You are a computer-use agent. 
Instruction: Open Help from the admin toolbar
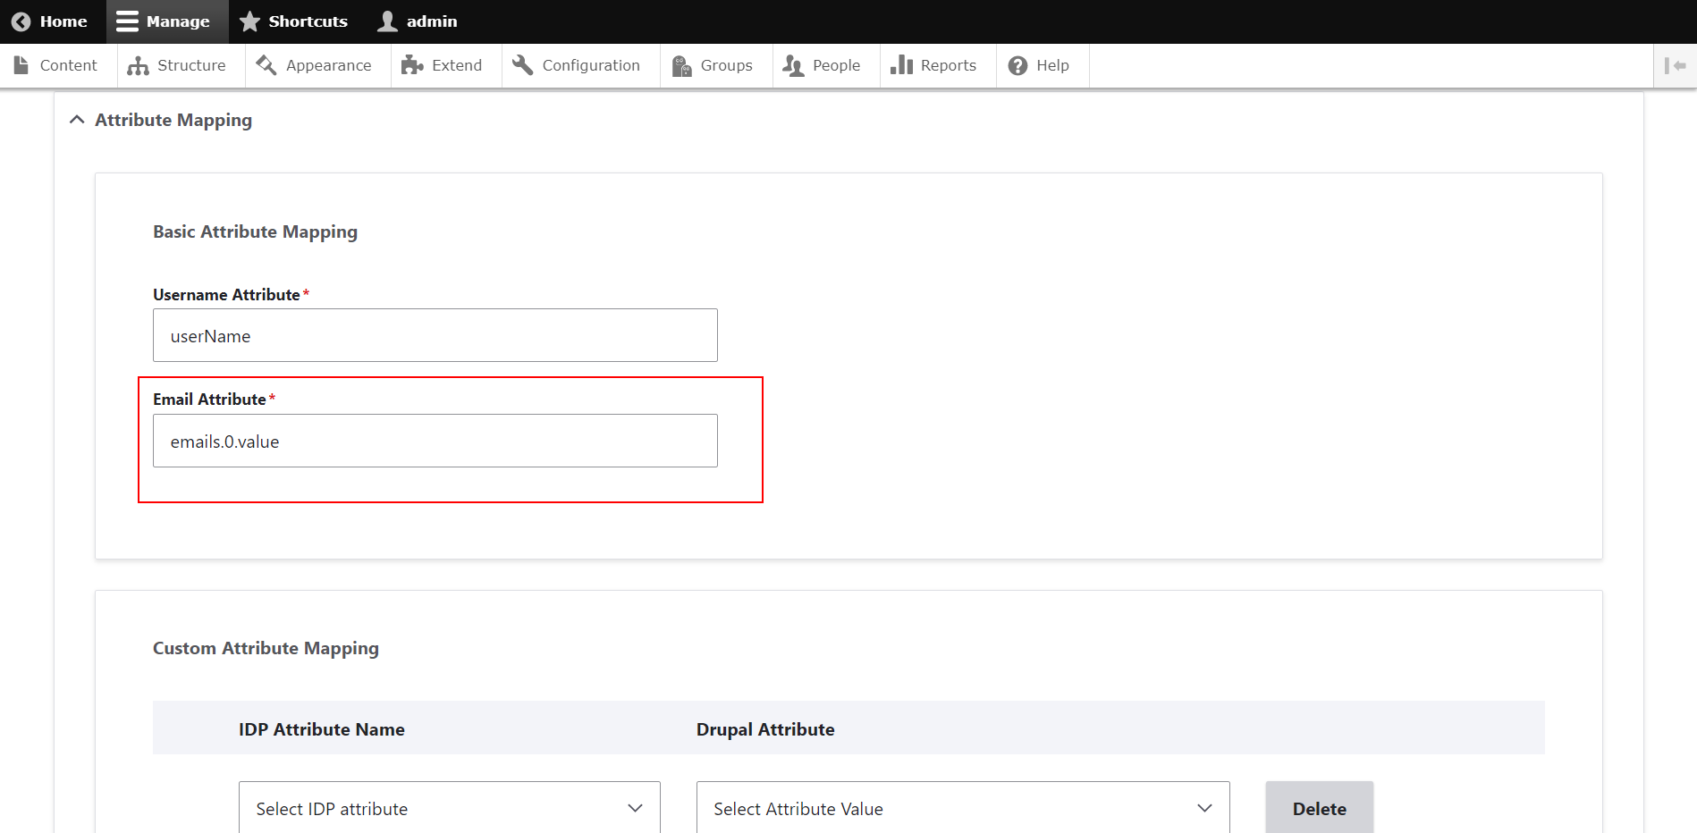point(1039,65)
